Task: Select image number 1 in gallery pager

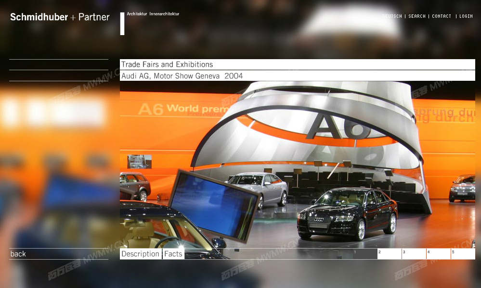Action: 365,254
